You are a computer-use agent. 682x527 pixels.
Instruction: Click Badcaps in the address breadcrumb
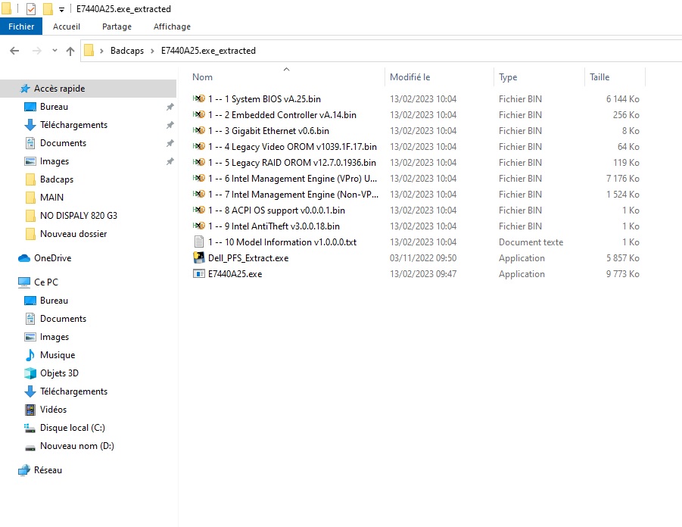point(127,51)
